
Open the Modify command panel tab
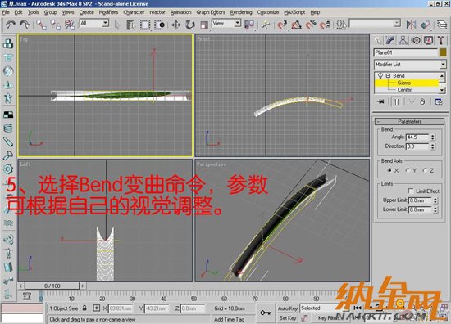tap(390, 40)
